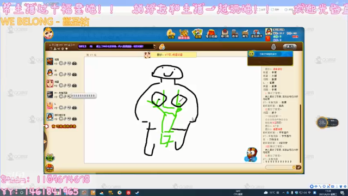Click the ticker up-down arrows on announcement bar
Screen dimensions: 348x196
tap(154, 46)
